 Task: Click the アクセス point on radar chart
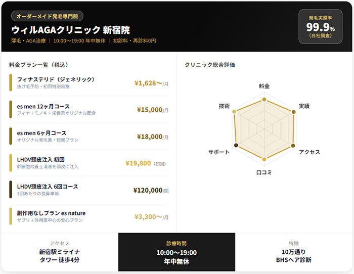[x=293, y=145]
